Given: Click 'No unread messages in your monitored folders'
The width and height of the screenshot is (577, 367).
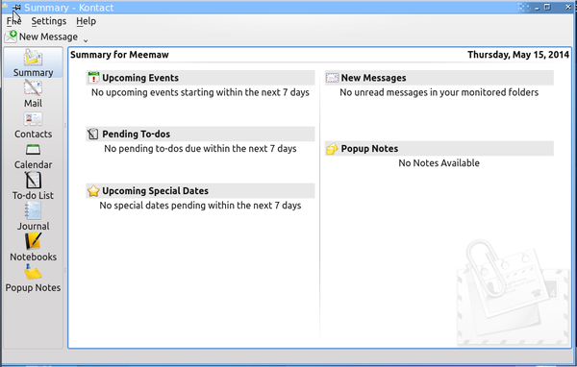Looking at the screenshot, I should coord(439,92).
